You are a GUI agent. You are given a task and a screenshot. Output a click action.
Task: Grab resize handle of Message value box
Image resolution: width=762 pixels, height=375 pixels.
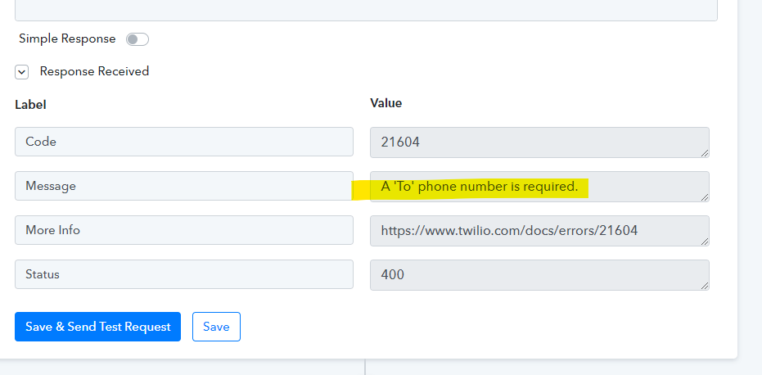pos(705,197)
